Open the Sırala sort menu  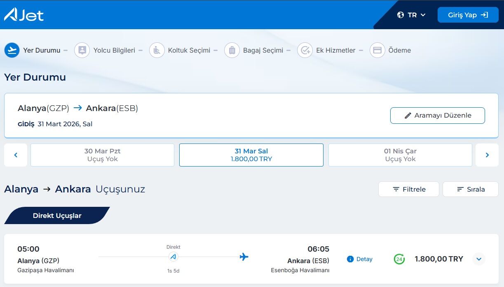(470, 189)
